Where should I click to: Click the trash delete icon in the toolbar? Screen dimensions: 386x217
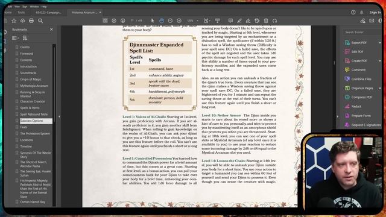pyautogui.click(x=266, y=20)
